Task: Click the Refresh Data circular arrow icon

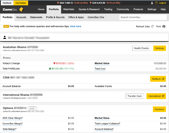Action: pos(152,26)
